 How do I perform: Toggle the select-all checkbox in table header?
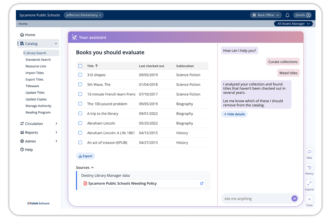point(80,66)
